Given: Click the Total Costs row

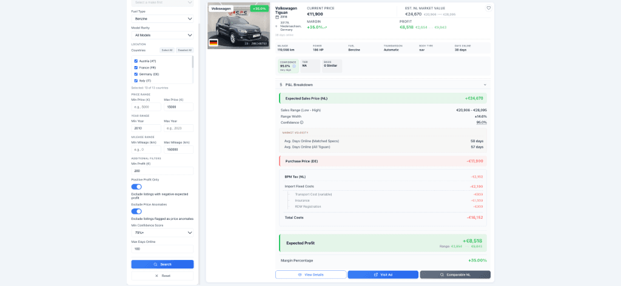Looking at the screenshot, I should tap(383, 218).
